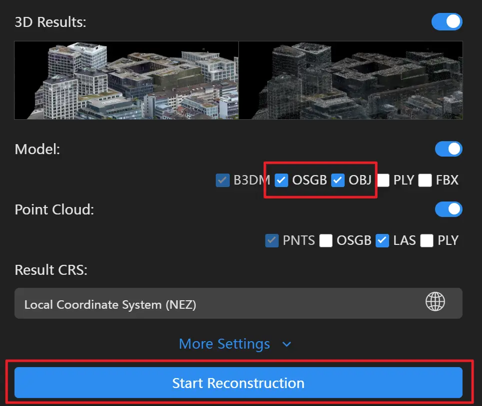
Task: Uncheck the Model OSGB checkbox
Action: pyautogui.click(x=282, y=181)
